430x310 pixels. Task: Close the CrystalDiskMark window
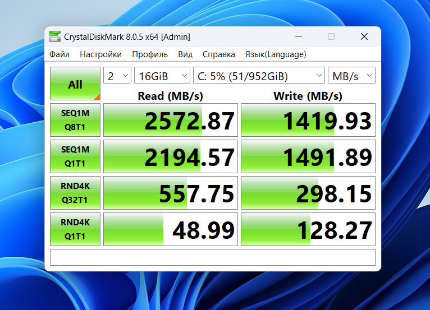(364, 36)
